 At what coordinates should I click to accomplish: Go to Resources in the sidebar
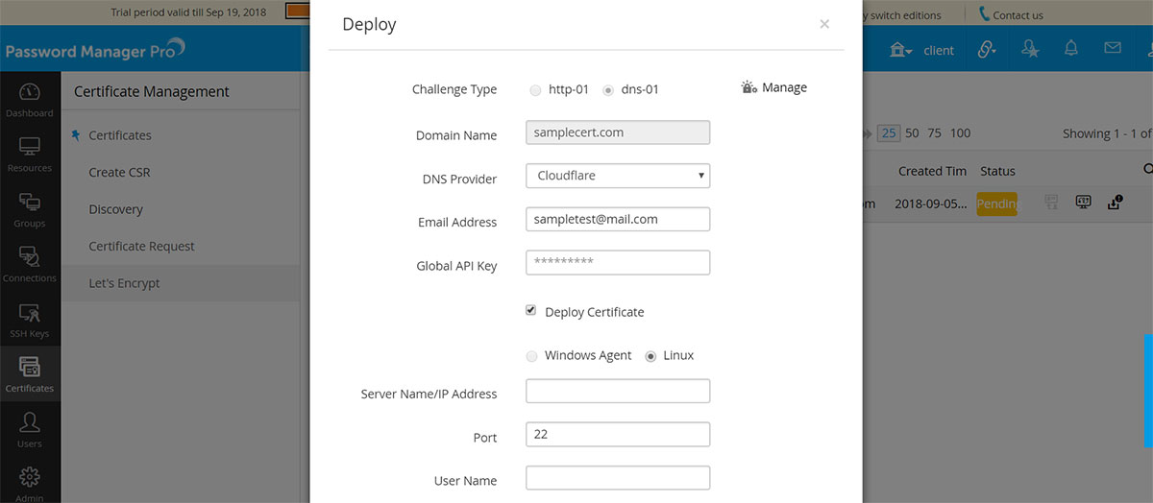click(x=29, y=154)
